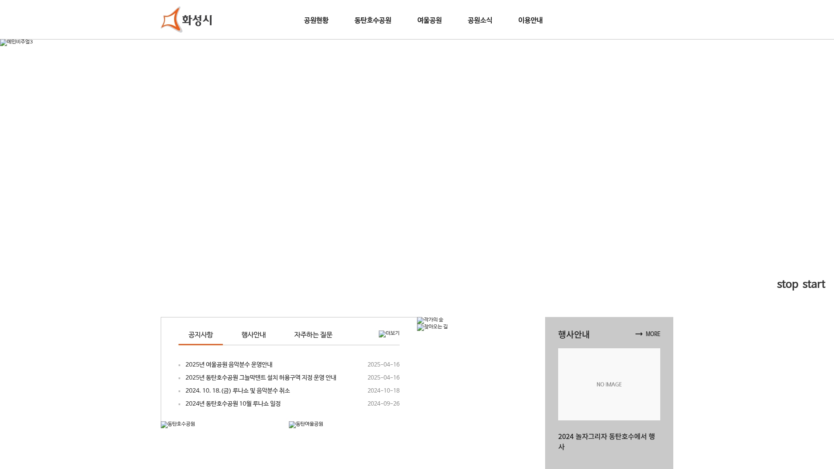Click the 더보기 icon in notices
The image size is (834, 469).
pos(389,334)
